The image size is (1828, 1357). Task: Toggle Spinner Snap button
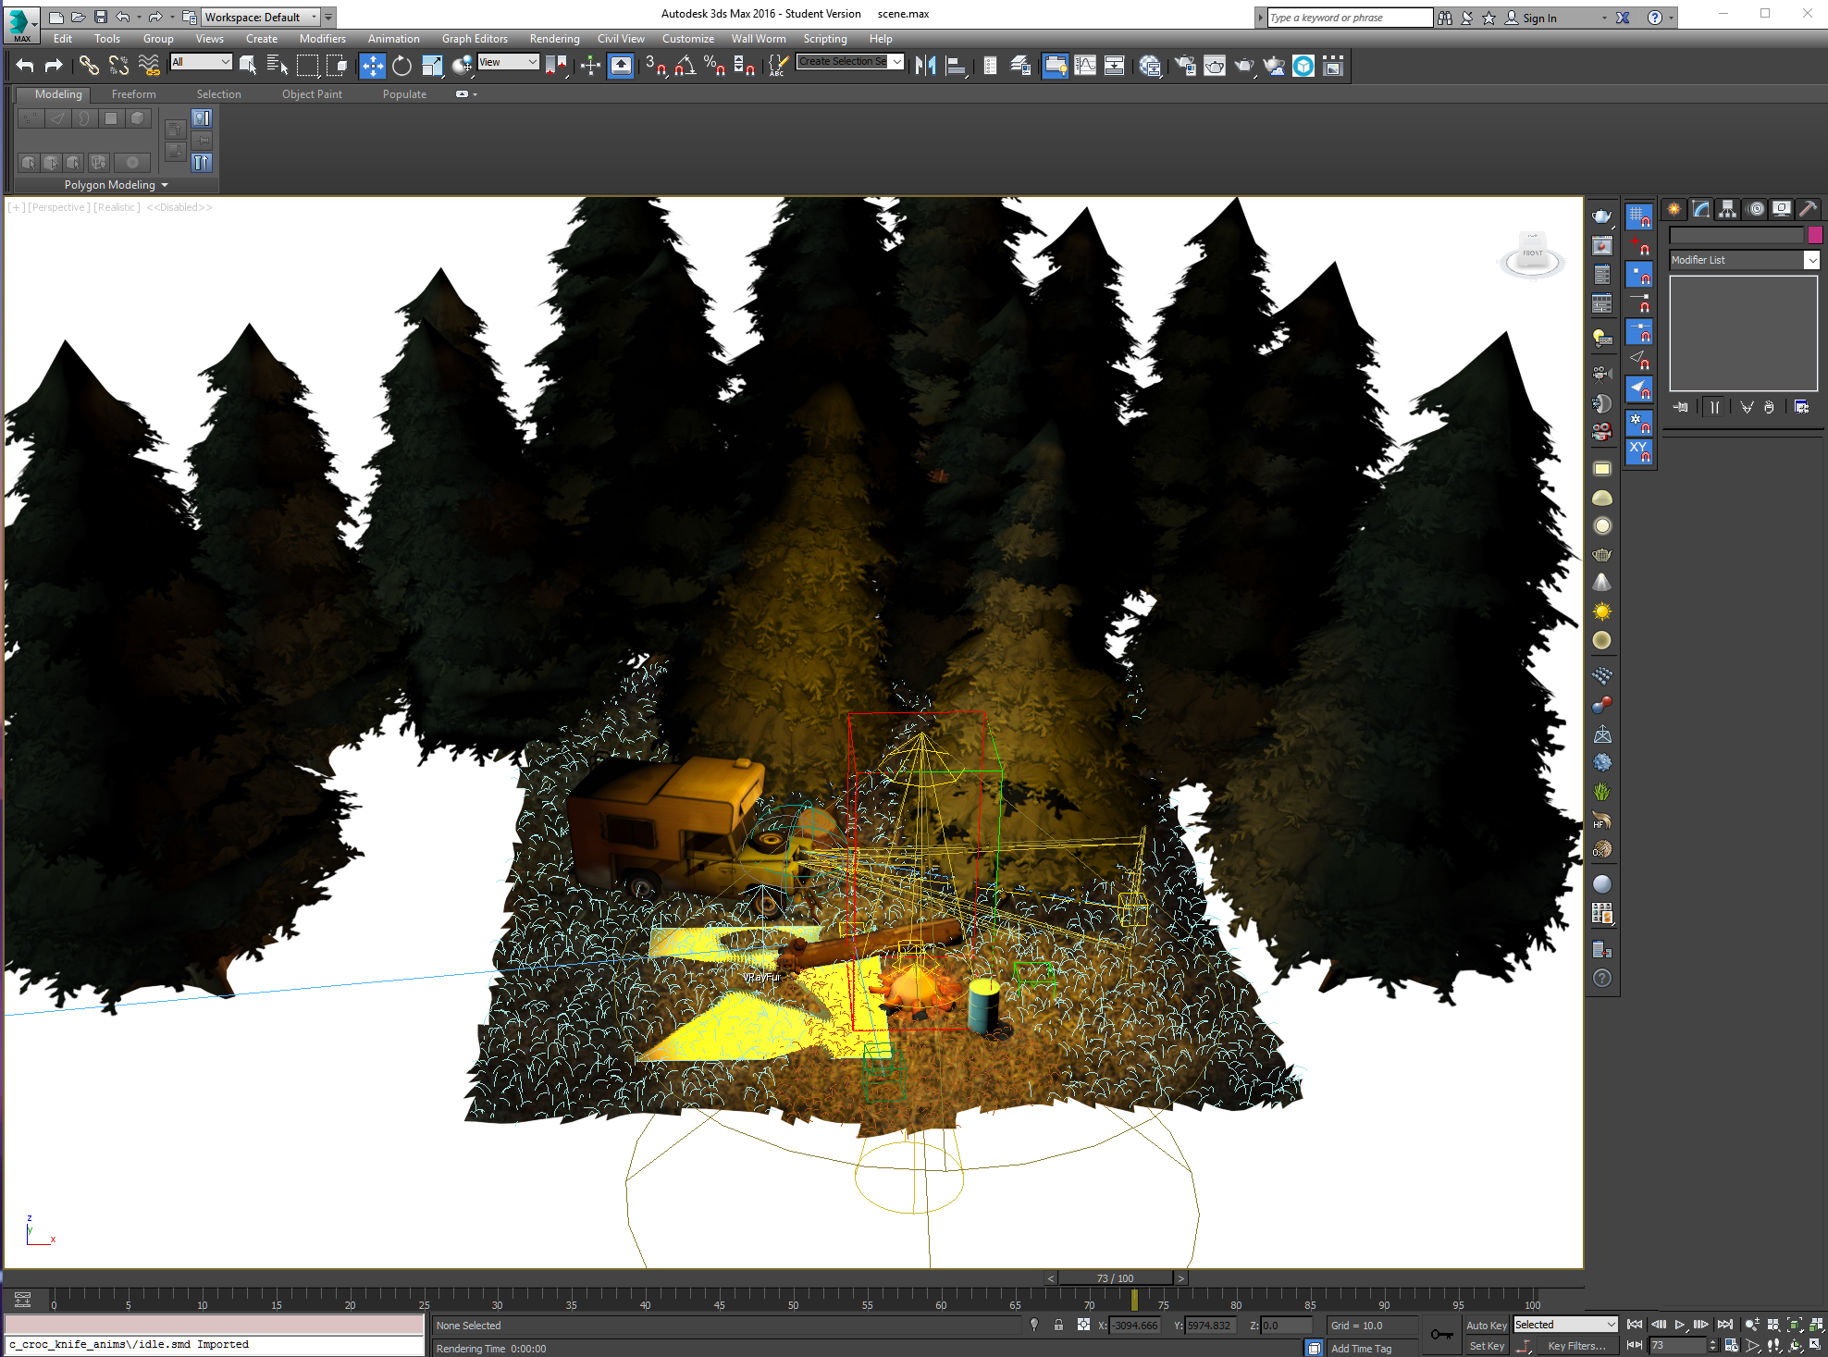(x=744, y=65)
